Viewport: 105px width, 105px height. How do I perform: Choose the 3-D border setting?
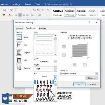point(19,60)
